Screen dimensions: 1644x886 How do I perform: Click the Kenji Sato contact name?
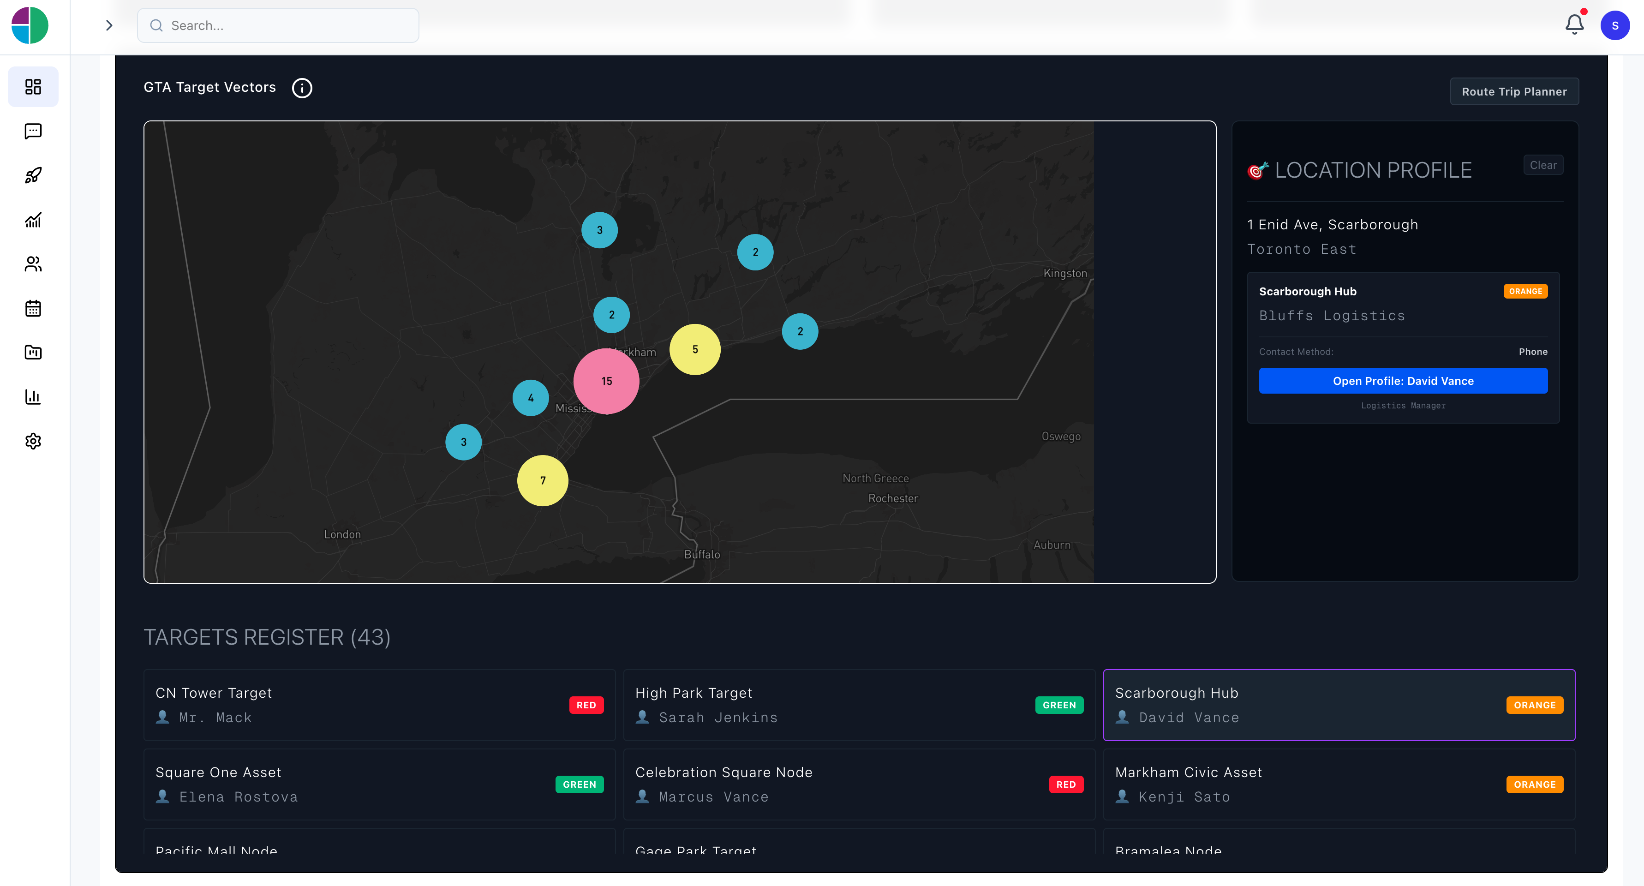pos(1184,796)
